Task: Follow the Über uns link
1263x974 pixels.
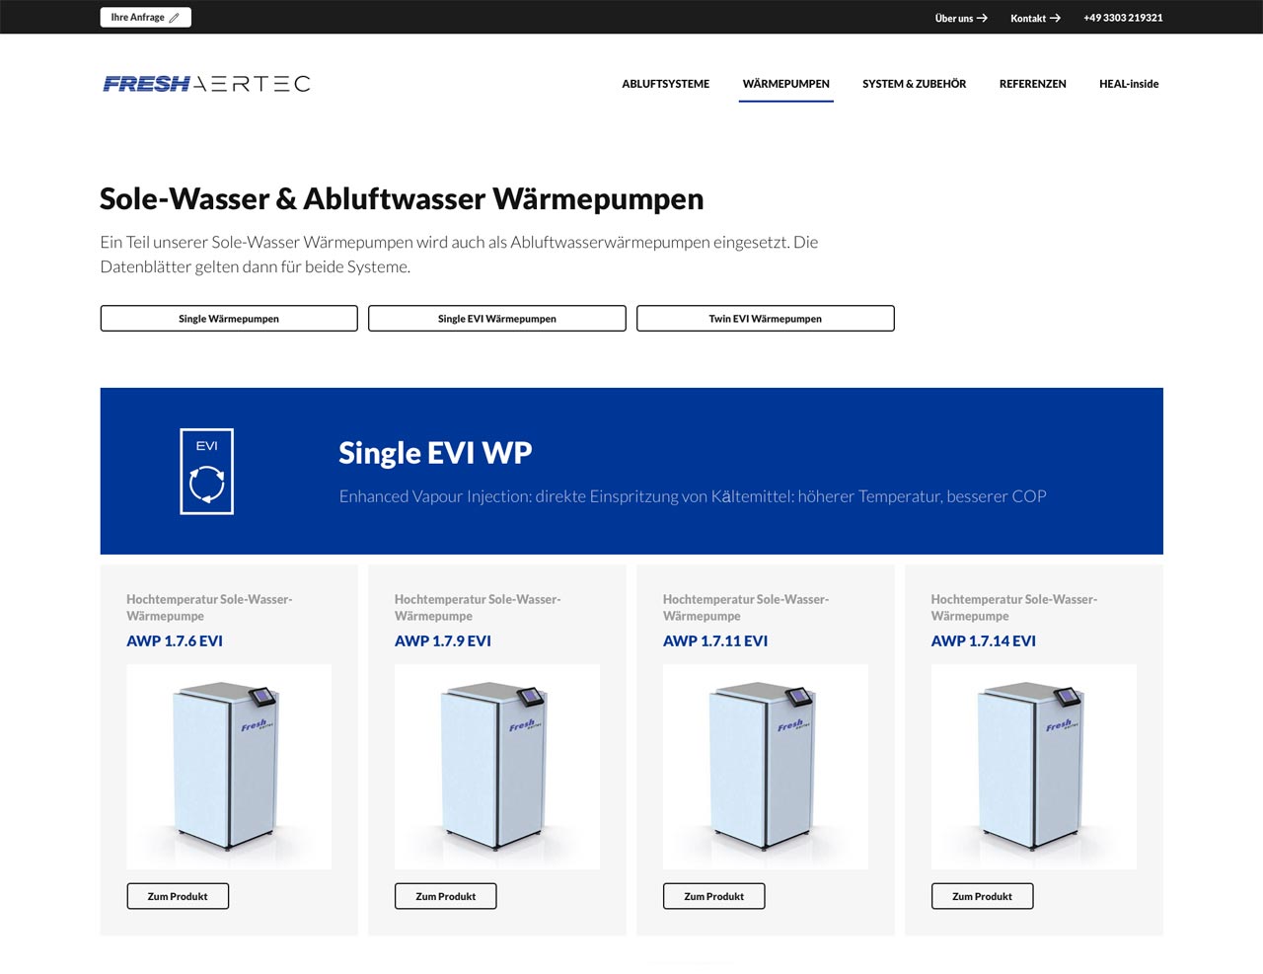Action: [960, 18]
